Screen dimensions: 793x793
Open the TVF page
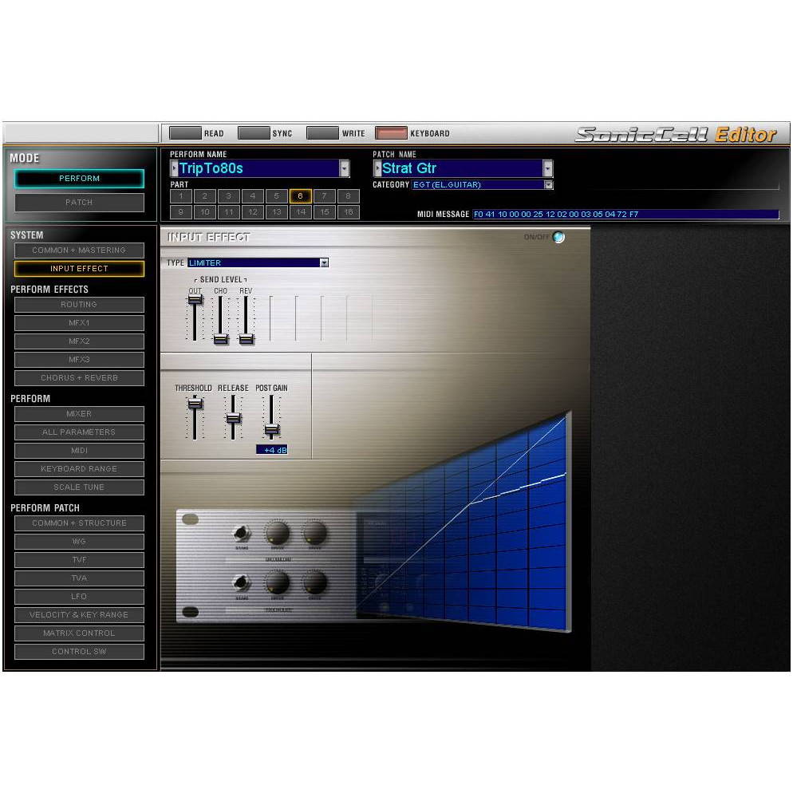click(80, 560)
